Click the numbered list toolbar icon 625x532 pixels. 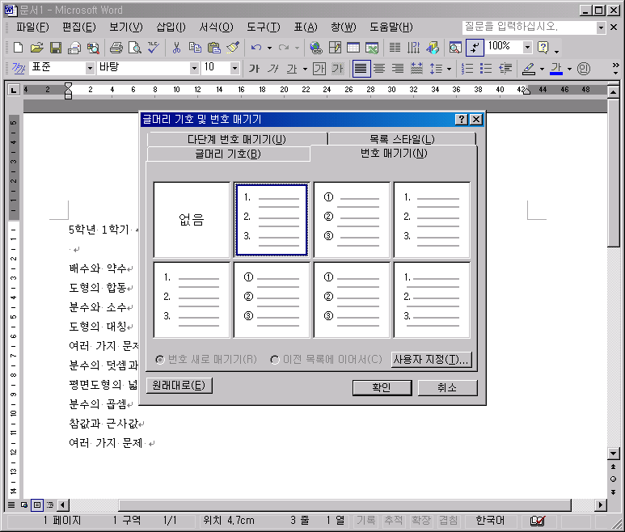tap(467, 69)
